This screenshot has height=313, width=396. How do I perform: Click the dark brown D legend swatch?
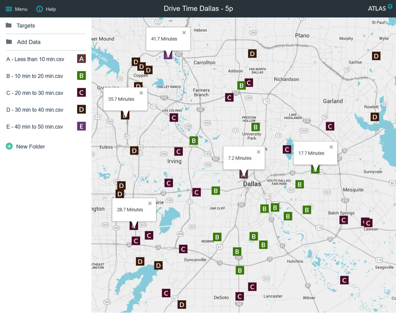pos(81,109)
